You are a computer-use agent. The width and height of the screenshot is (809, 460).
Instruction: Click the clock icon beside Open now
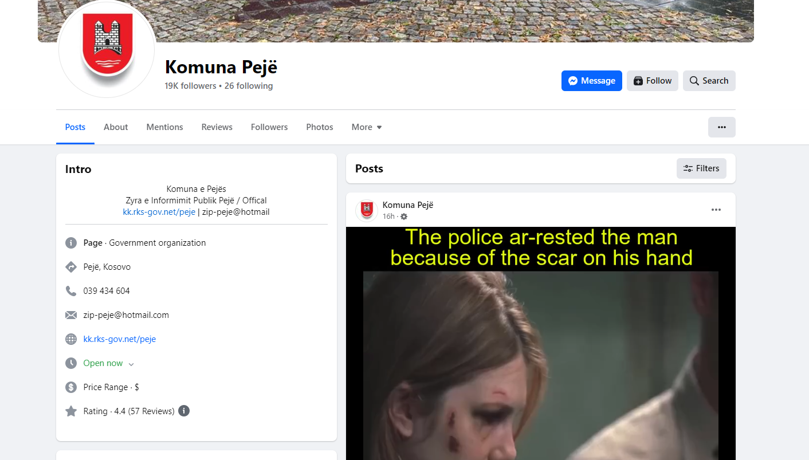coord(71,363)
